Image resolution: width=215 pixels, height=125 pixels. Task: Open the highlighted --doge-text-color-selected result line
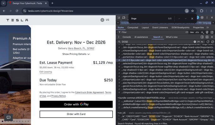point(165,60)
